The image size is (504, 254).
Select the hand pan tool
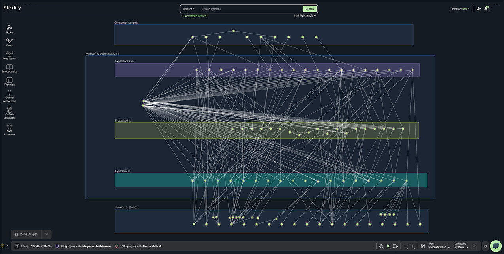pyautogui.click(x=381, y=246)
